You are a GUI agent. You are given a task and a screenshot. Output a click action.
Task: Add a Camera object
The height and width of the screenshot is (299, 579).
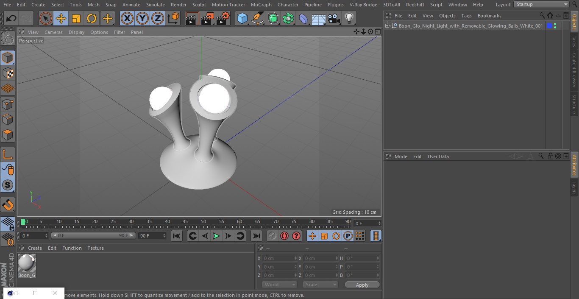334,19
